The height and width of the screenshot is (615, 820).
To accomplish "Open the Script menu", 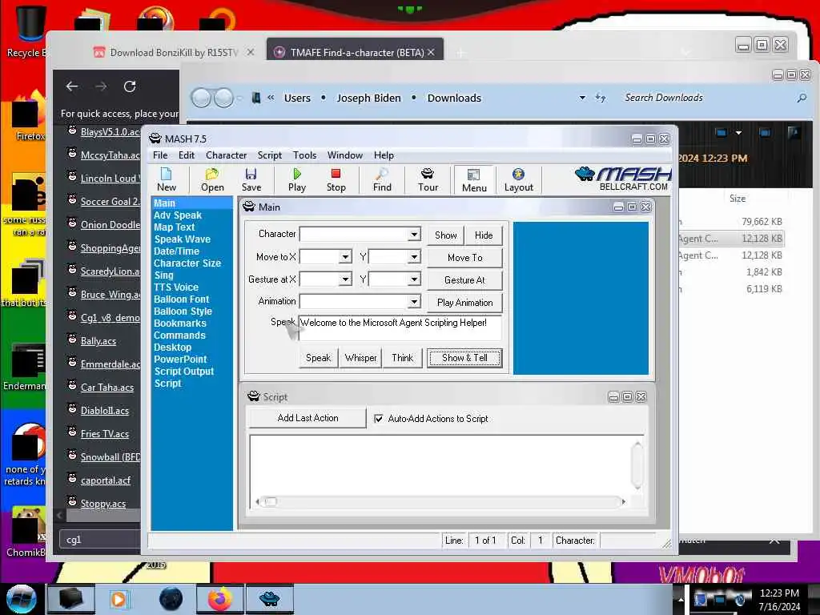I will pyautogui.click(x=269, y=155).
